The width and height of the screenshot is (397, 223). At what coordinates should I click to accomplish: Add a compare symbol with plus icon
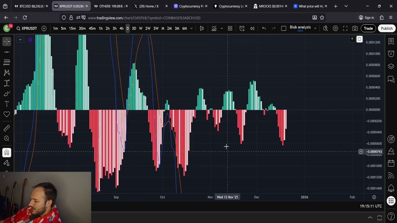point(44,28)
